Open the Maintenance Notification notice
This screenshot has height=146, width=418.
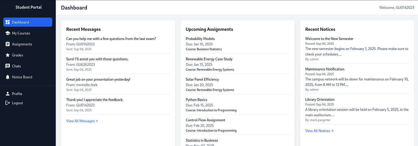point(325,69)
